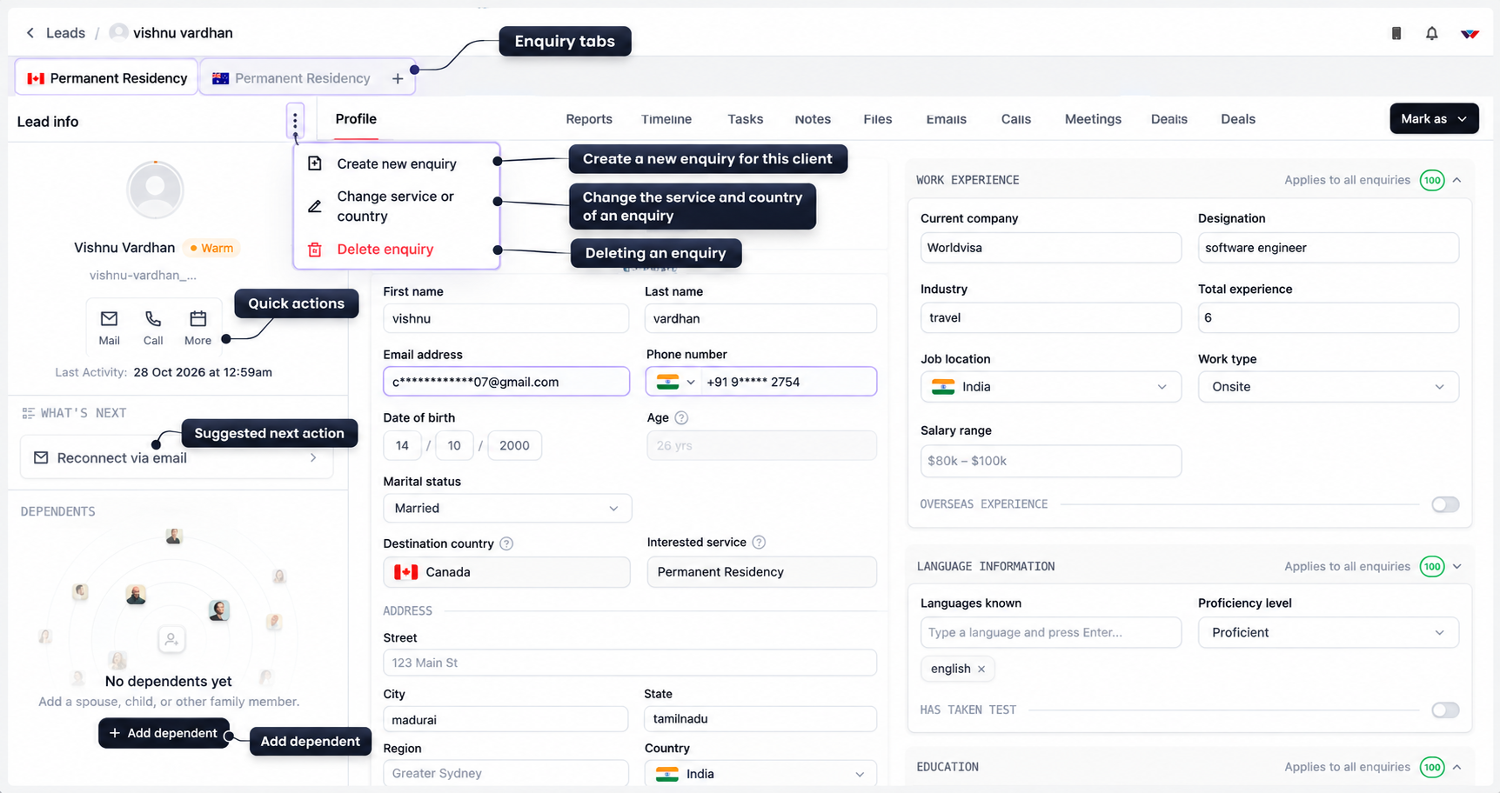The image size is (1500, 793).
Task: Toggle the Has Taken Test switch
Action: pyautogui.click(x=1445, y=710)
